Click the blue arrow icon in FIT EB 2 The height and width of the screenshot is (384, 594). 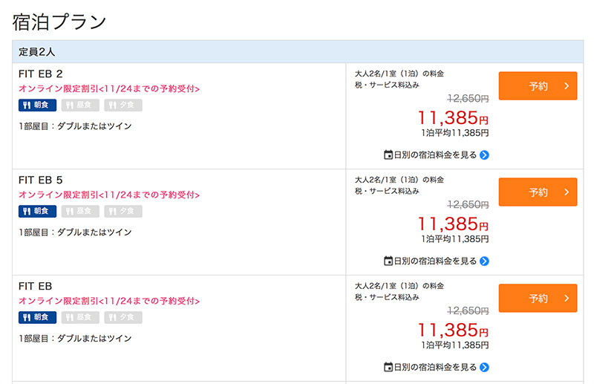(x=484, y=155)
